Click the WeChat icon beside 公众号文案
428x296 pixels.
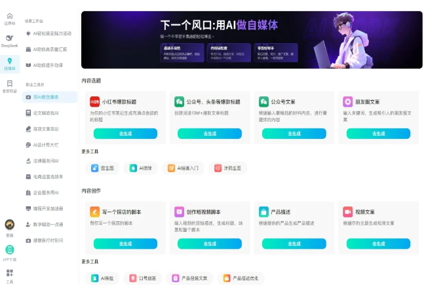point(263,102)
